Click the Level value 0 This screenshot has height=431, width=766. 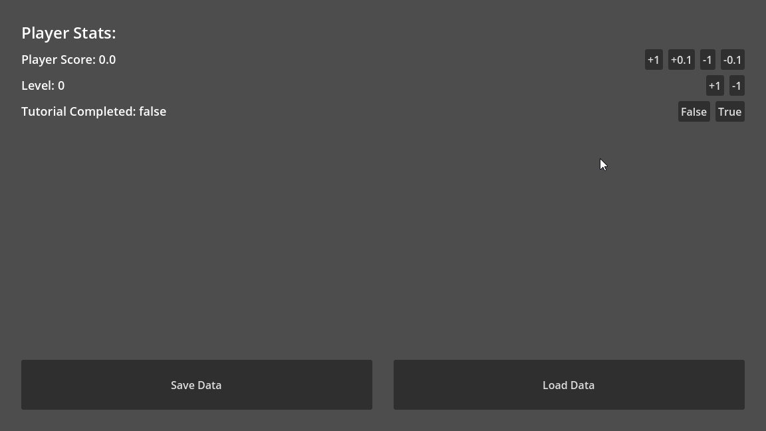pos(61,86)
